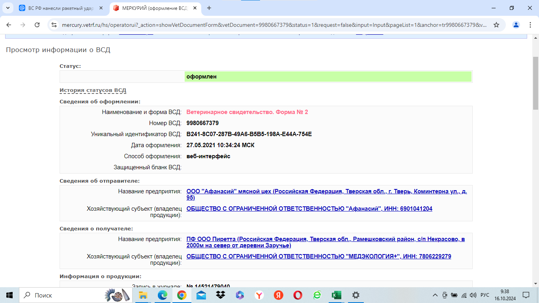
Task: Open a new browser tab
Action: tap(209, 8)
